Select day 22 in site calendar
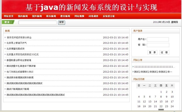This screenshot has width=182, height=112. coord(161,106)
